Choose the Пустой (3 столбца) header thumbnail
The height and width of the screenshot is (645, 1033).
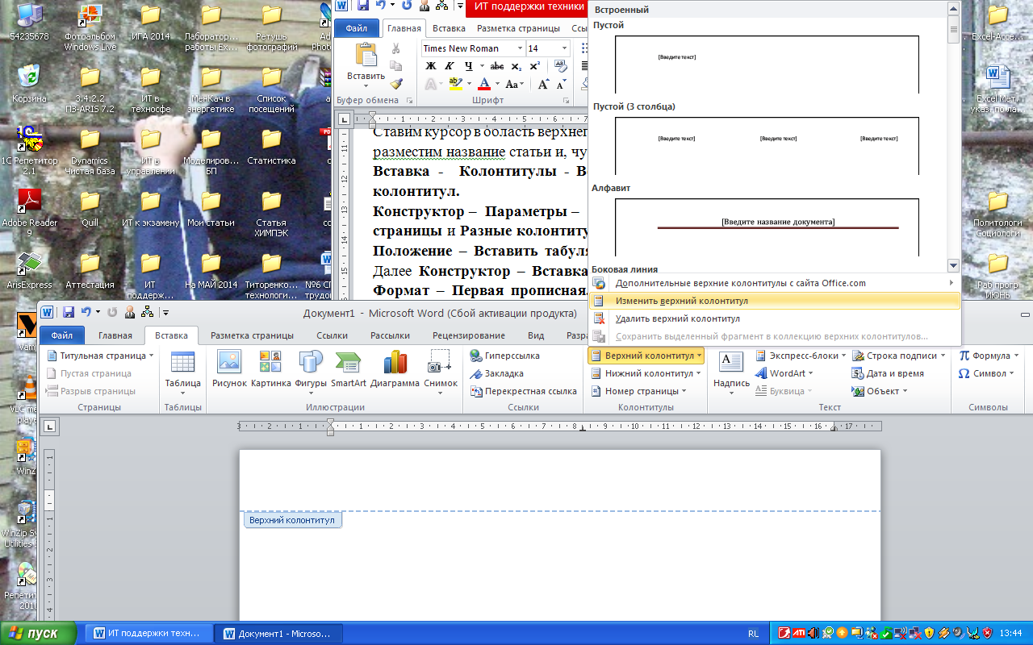click(x=767, y=145)
